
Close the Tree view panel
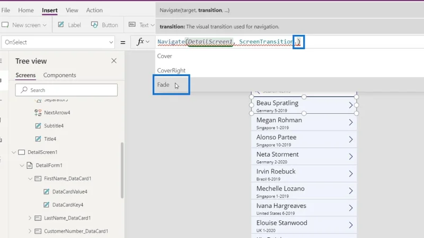[x=114, y=61]
